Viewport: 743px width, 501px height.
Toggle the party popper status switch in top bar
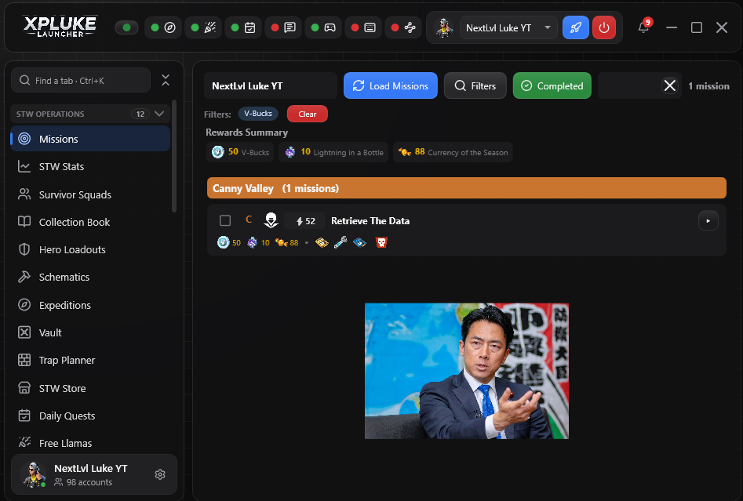click(x=202, y=28)
